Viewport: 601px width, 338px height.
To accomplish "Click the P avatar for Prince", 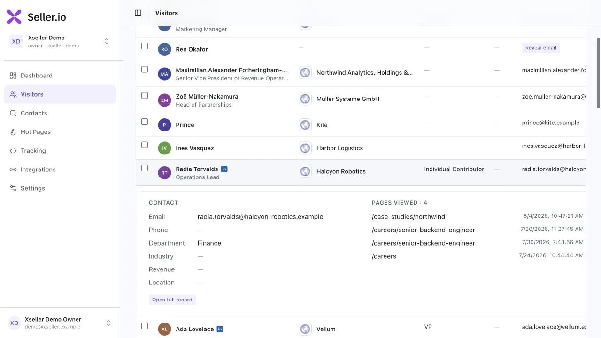I will point(164,125).
